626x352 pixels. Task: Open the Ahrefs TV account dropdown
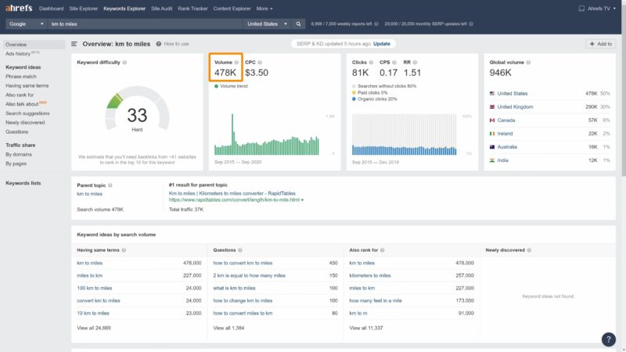(x=599, y=8)
